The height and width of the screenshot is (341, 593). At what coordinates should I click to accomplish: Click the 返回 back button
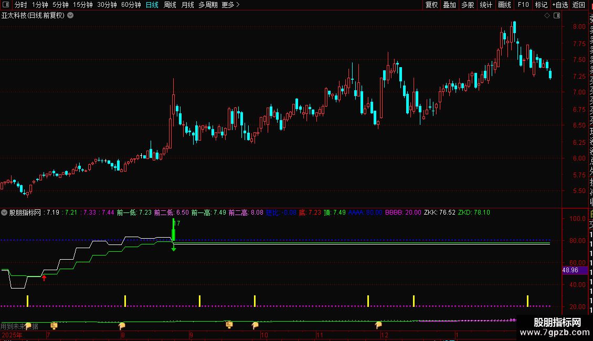(579, 5)
